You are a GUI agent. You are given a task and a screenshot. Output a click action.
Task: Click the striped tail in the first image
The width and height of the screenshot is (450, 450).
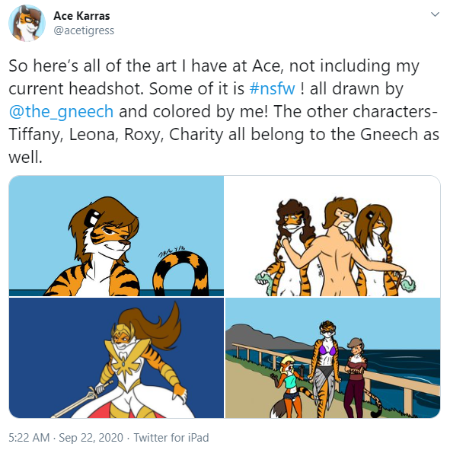(x=180, y=274)
